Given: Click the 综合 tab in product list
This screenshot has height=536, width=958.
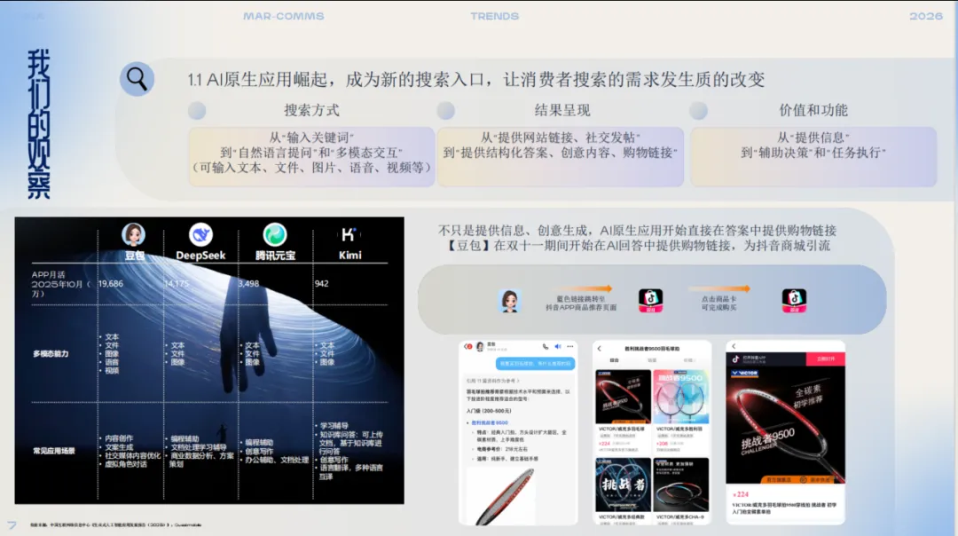Looking at the screenshot, I should (x=614, y=360).
